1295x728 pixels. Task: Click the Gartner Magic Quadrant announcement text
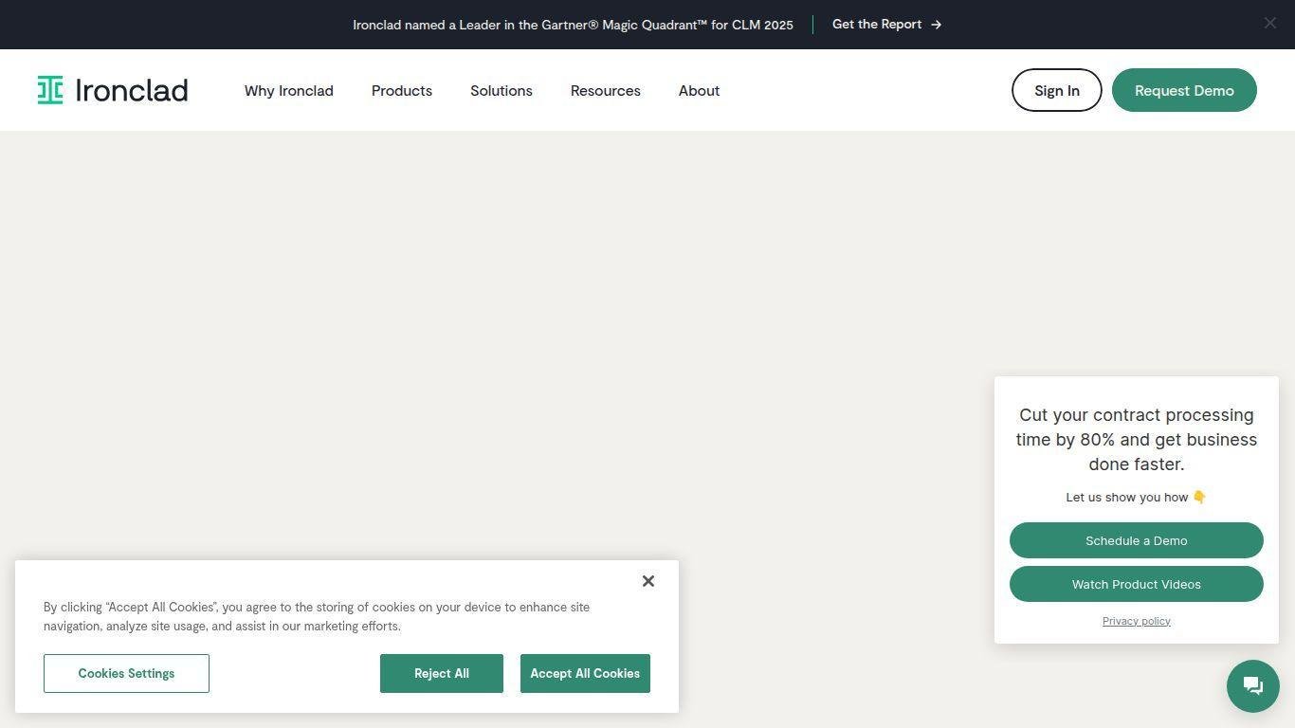573,25
